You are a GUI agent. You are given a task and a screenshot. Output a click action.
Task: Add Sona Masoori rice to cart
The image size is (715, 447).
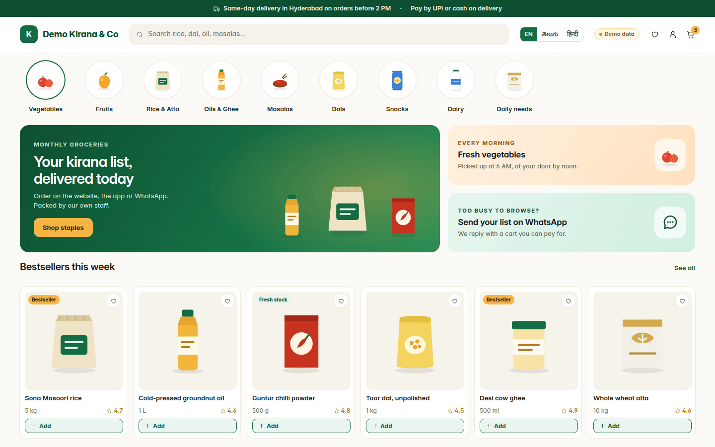pyautogui.click(x=74, y=426)
